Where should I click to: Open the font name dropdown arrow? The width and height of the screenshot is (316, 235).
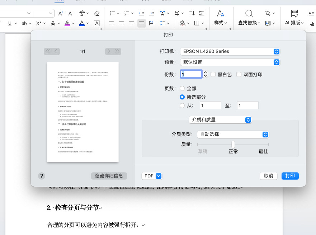point(29,13)
